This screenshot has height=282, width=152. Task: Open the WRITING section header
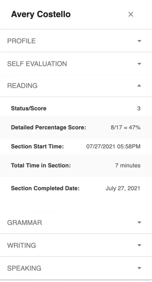(x=76, y=245)
